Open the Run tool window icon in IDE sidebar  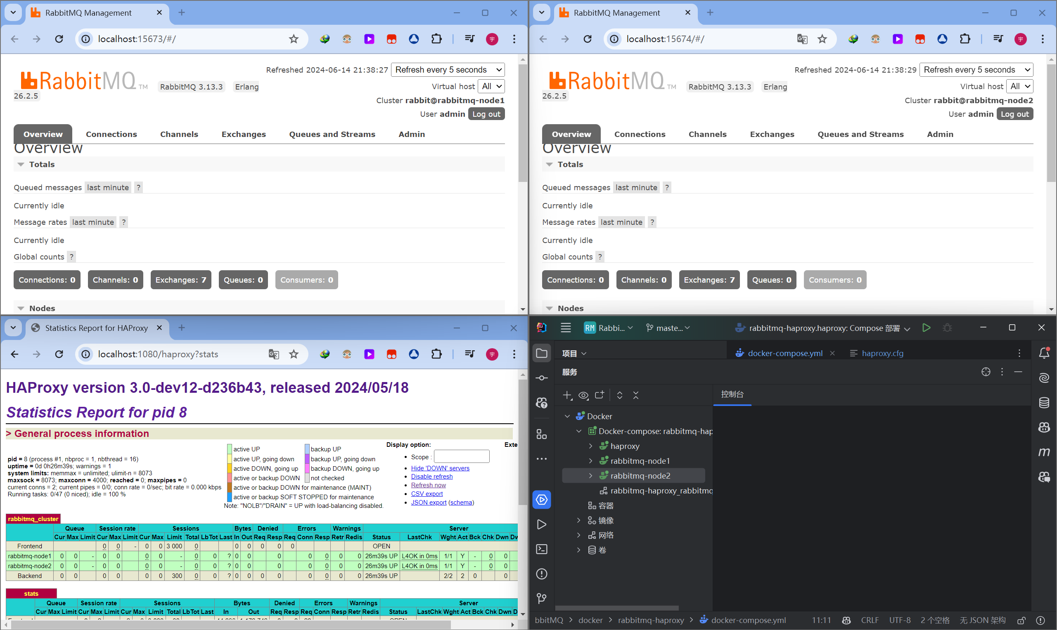[542, 525]
